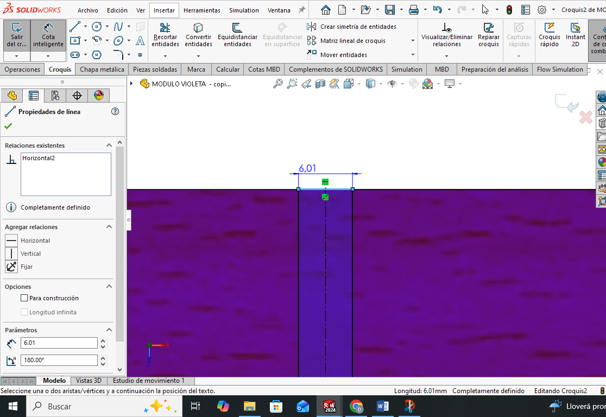Select the Ellipse sketch tool
The image size is (606, 417).
[118, 41]
